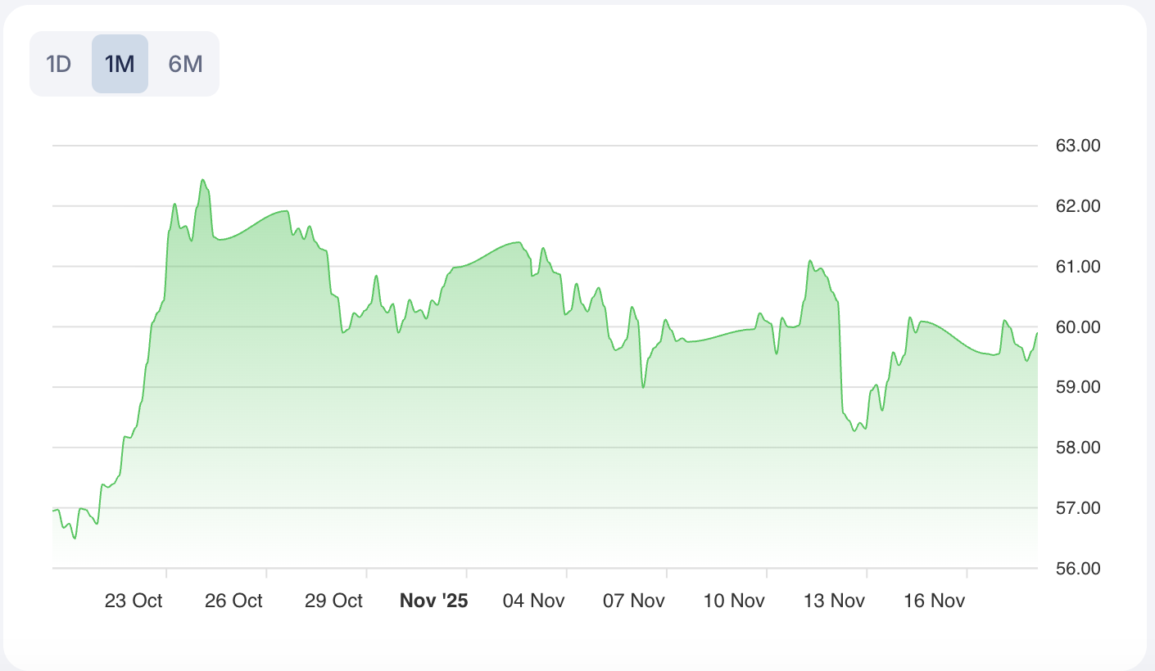
Task: Select the 29 Oct date tick label
Action: point(333,601)
